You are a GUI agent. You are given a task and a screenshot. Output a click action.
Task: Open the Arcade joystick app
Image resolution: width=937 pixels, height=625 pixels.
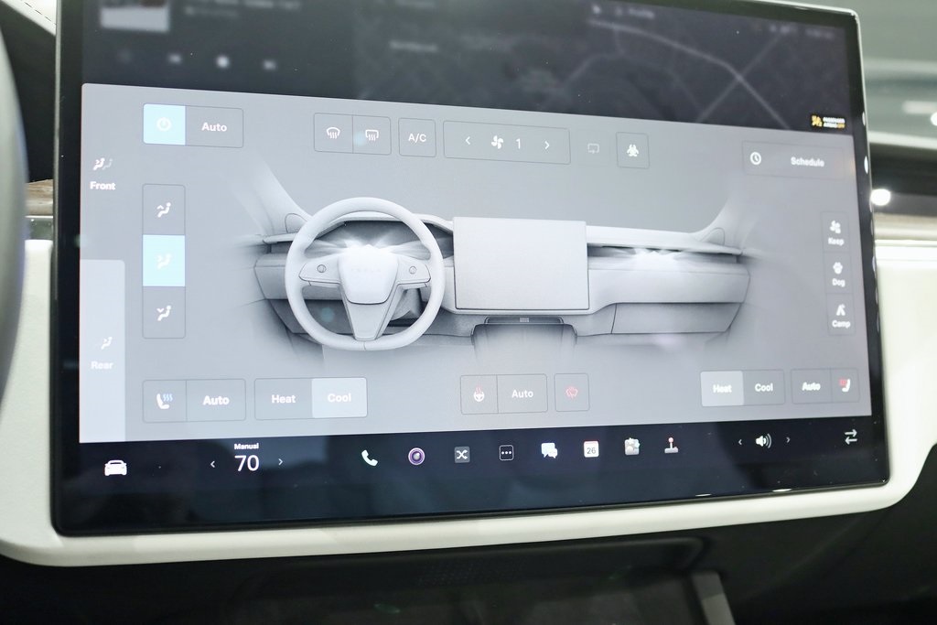pyautogui.click(x=671, y=446)
